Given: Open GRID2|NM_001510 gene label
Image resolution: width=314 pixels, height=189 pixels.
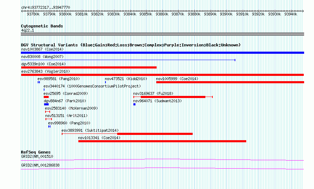Looking at the screenshot, I should coord(37,156).
